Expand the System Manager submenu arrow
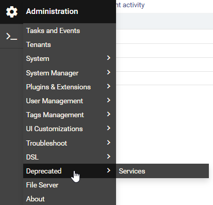This screenshot has height=205, width=213. click(x=108, y=72)
